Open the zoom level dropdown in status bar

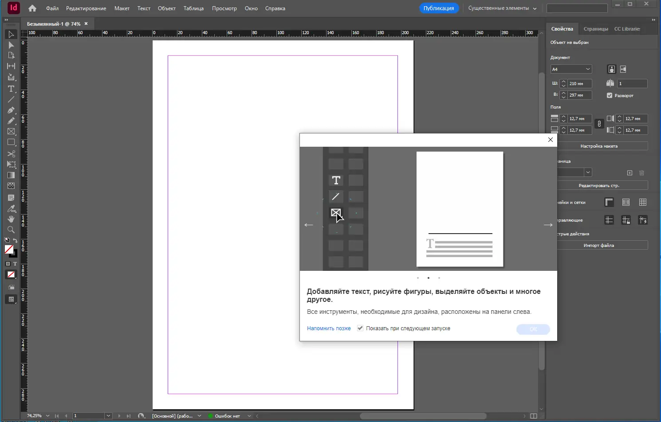click(47, 416)
